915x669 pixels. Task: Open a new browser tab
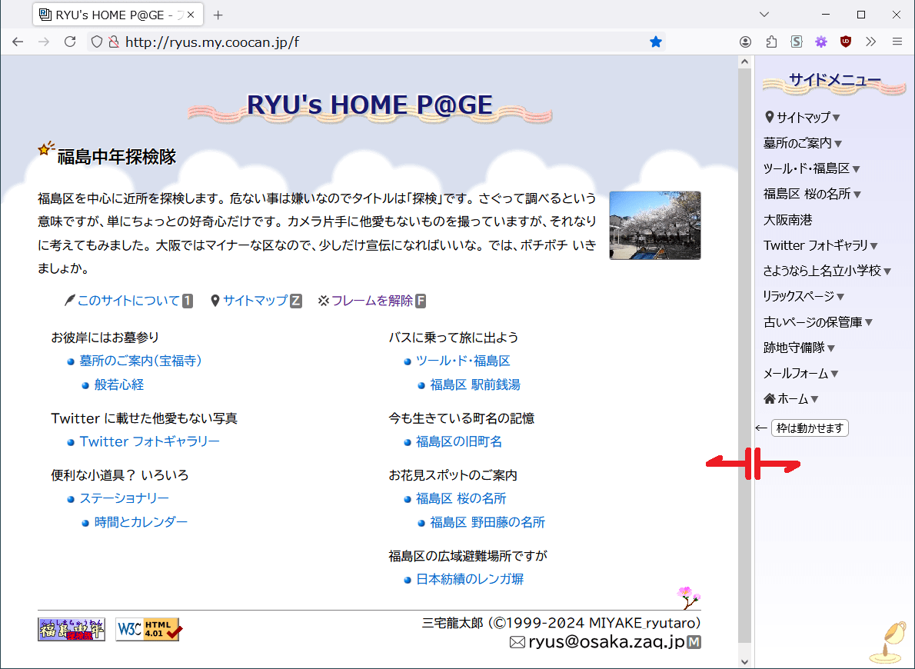click(218, 15)
